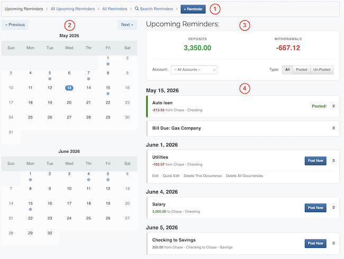Click the -667.12 withdrawals total
The image size is (344, 259).
click(x=288, y=48)
